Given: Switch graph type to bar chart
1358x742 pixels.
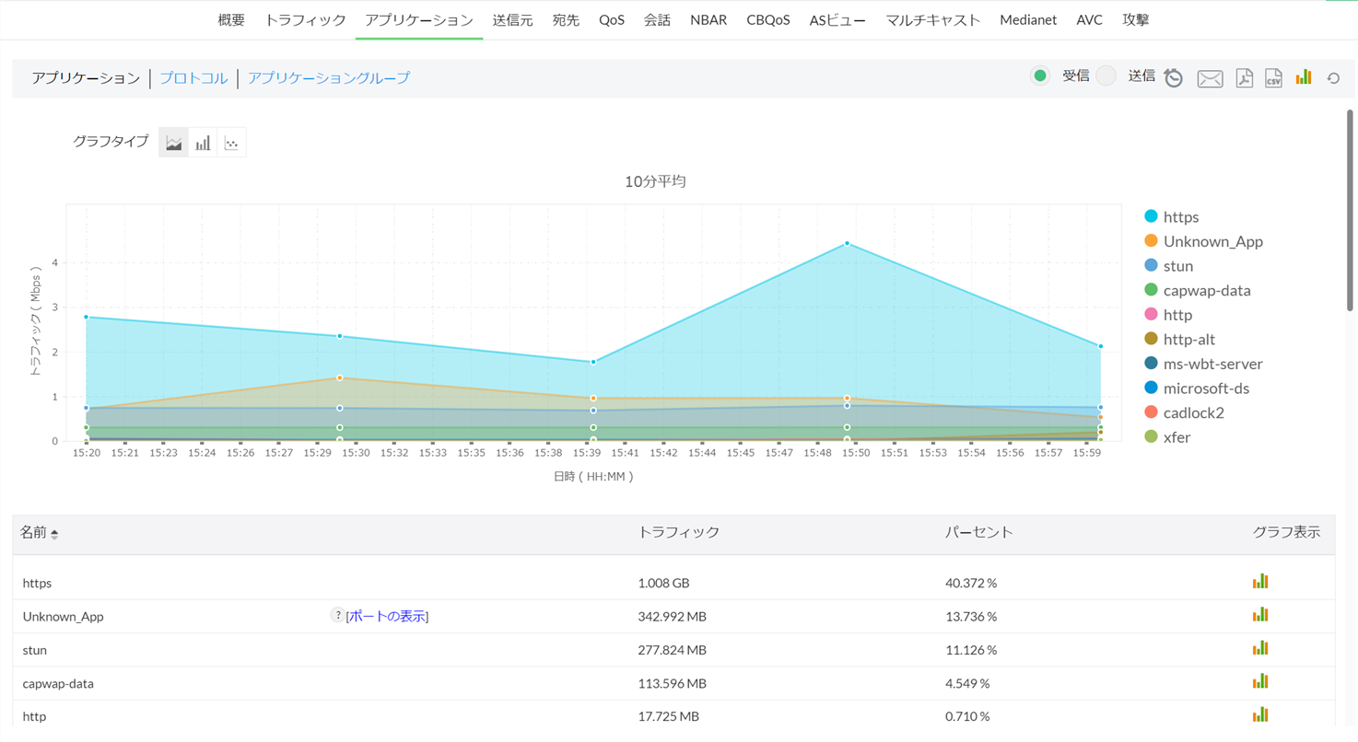Looking at the screenshot, I should point(203,143).
